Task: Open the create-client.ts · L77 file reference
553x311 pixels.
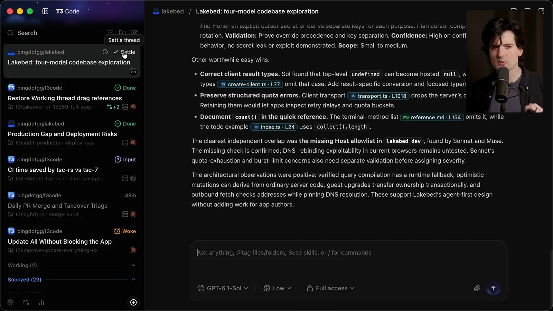Action: pos(250,84)
